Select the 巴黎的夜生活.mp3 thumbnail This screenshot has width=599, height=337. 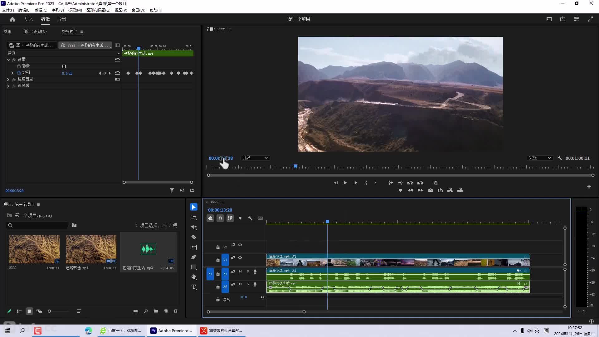(x=148, y=249)
